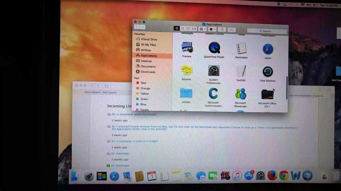Screen dimensions: 341x191
Task: Select the Red tag
Action: click(x=143, y=83)
